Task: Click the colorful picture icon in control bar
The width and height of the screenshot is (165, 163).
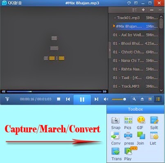Action: tap(150, 99)
